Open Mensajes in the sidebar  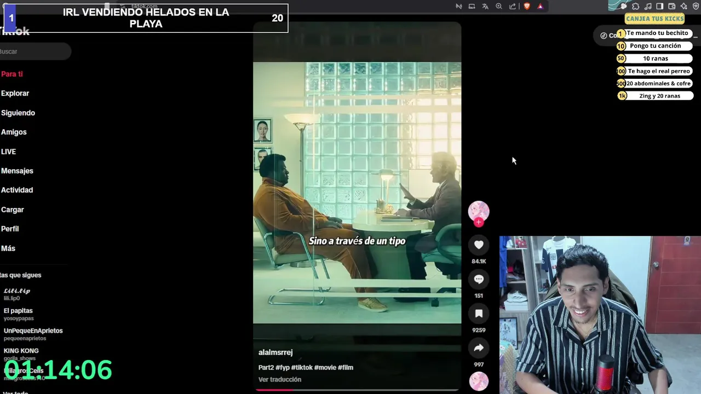click(17, 171)
